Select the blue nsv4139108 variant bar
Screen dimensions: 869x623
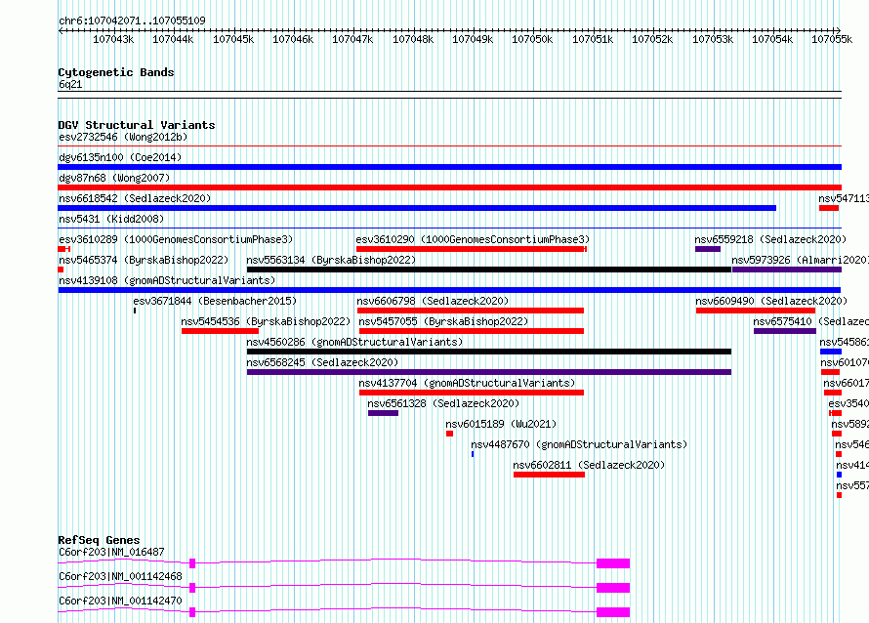coord(449,290)
